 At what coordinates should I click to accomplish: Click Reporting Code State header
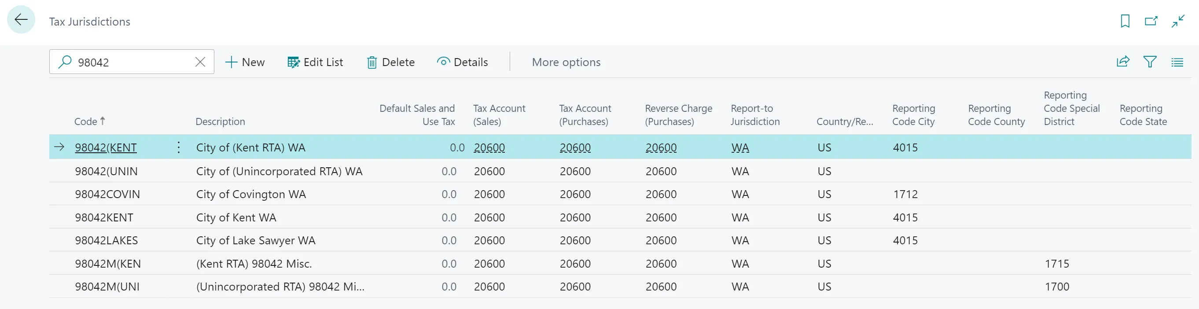(1143, 115)
